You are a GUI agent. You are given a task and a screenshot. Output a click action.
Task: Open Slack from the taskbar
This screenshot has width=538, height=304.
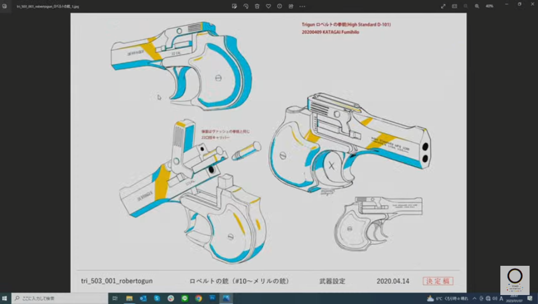click(171, 298)
